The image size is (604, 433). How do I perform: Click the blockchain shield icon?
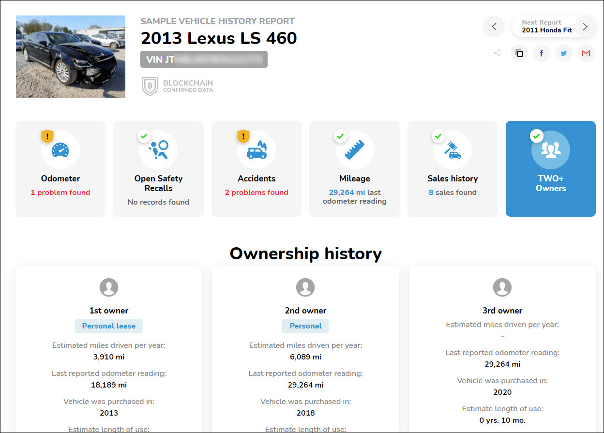pos(150,86)
